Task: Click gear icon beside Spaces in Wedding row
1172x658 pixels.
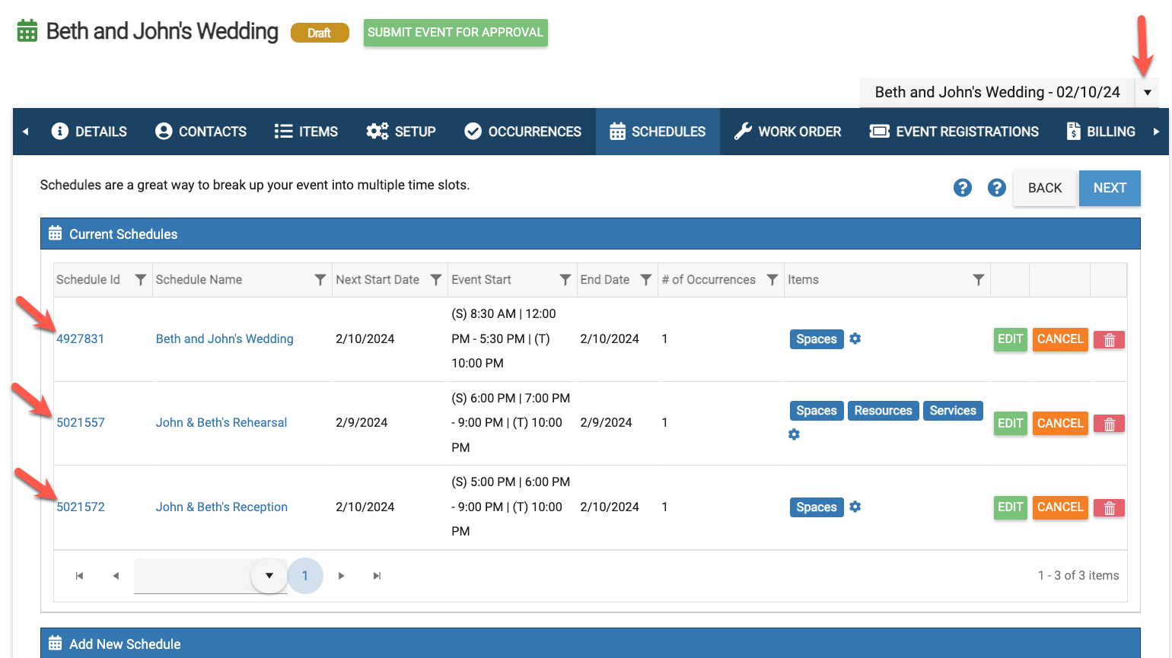Action: tap(855, 339)
